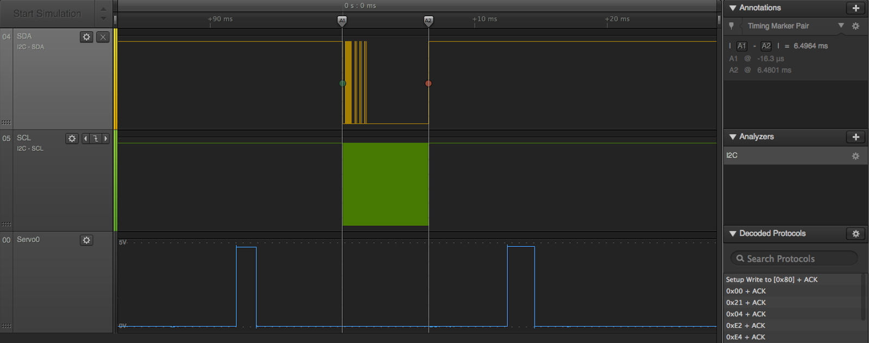Grab the SDA channel drag handle dots
The image size is (869, 343).
[x=7, y=122]
